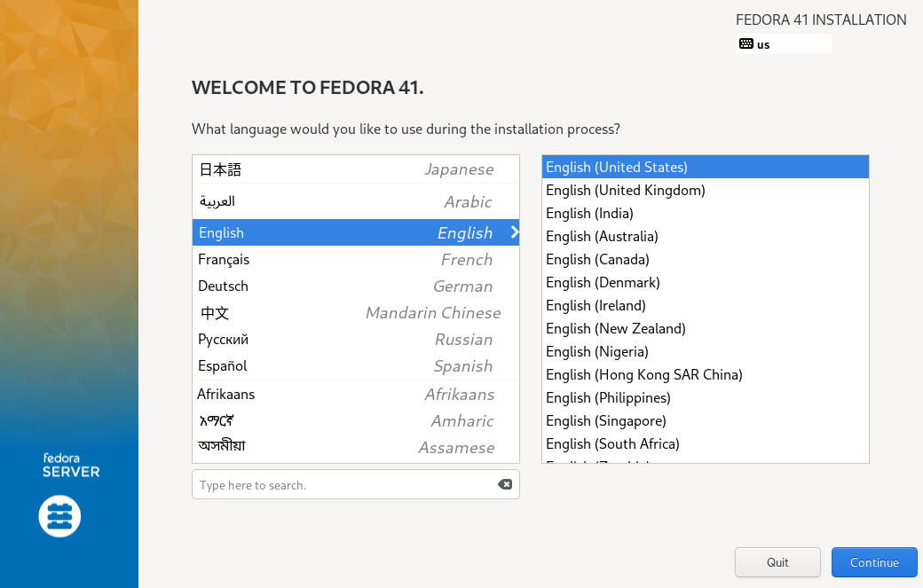Select English (Philippines) locale

(x=706, y=397)
